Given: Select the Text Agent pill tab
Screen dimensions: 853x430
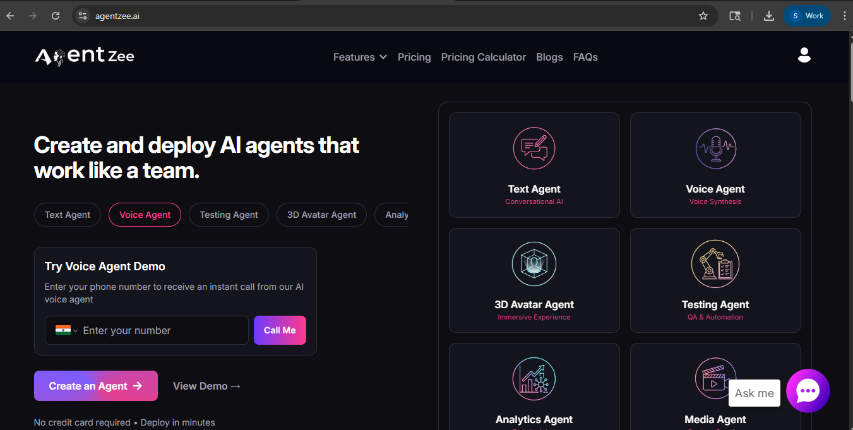Looking at the screenshot, I should (68, 215).
